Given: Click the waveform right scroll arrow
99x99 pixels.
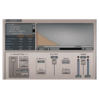Looking at the screenshot, I should tap(83, 49).
